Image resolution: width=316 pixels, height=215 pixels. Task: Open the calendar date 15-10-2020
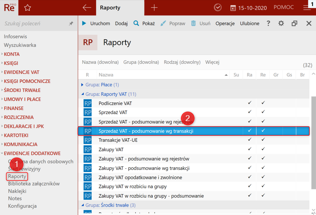coord(249,8)
